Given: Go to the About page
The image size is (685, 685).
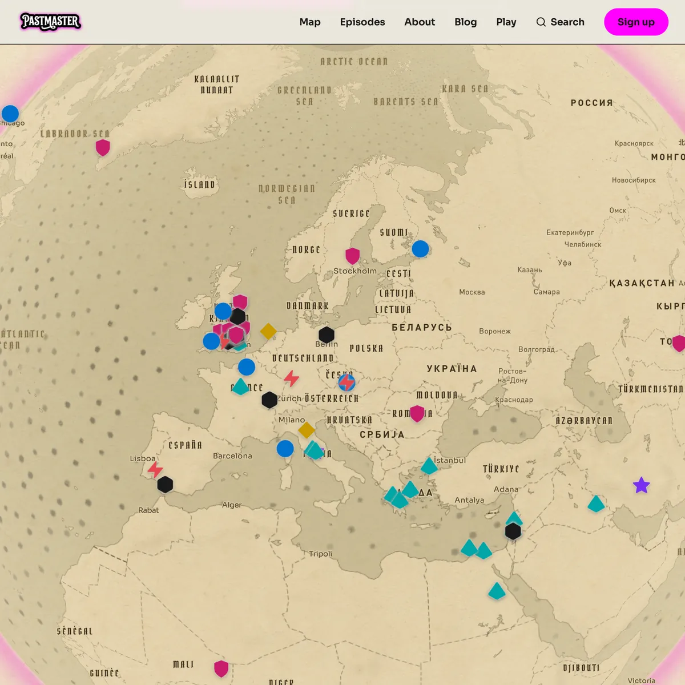Looking at the screenshot, I should pos(420,22).
